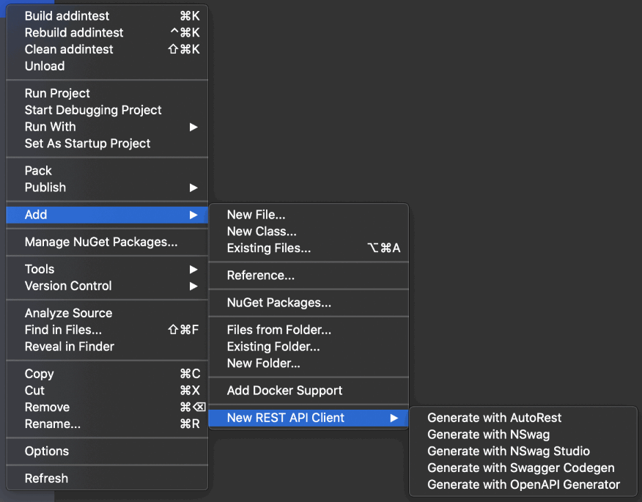Select Build addintest menu item

[107, 16]
